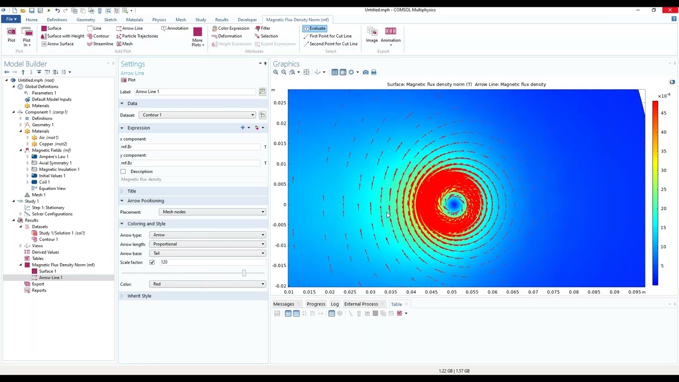This screenshot has width=679, height=382.
Task: Switch to the Physics ribbon tab
Action: coord(159,20)
